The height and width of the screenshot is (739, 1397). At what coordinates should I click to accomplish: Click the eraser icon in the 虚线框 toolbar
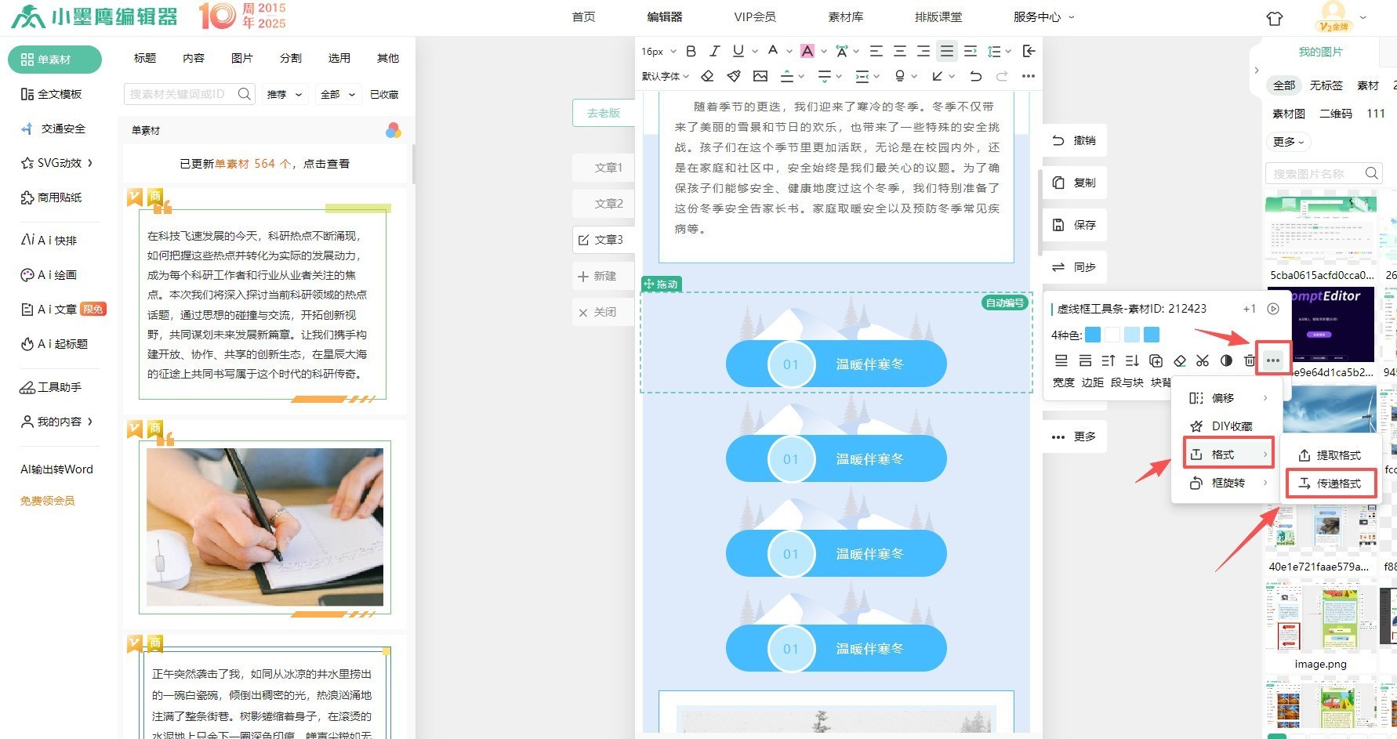[1179, 360]
